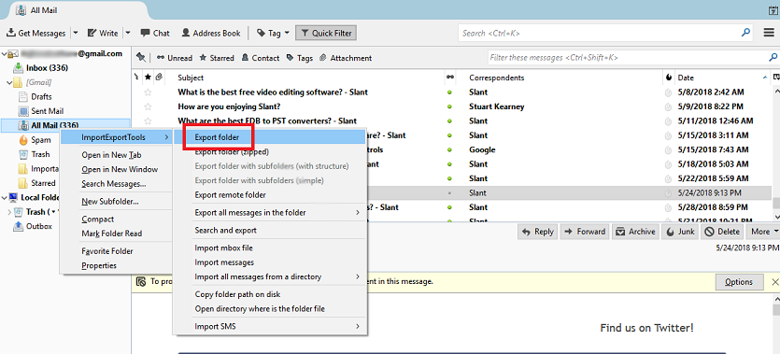
Task: Open the Chat toolbar button
Action: tap(155, 34)
